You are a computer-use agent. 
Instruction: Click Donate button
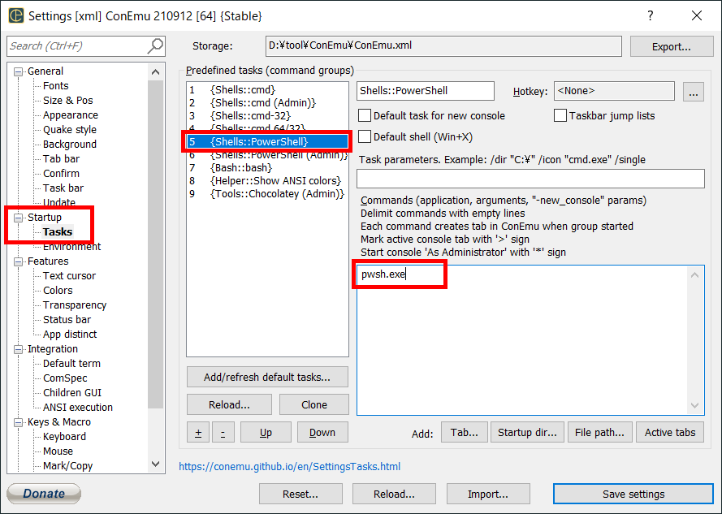[x=44, y=494]
